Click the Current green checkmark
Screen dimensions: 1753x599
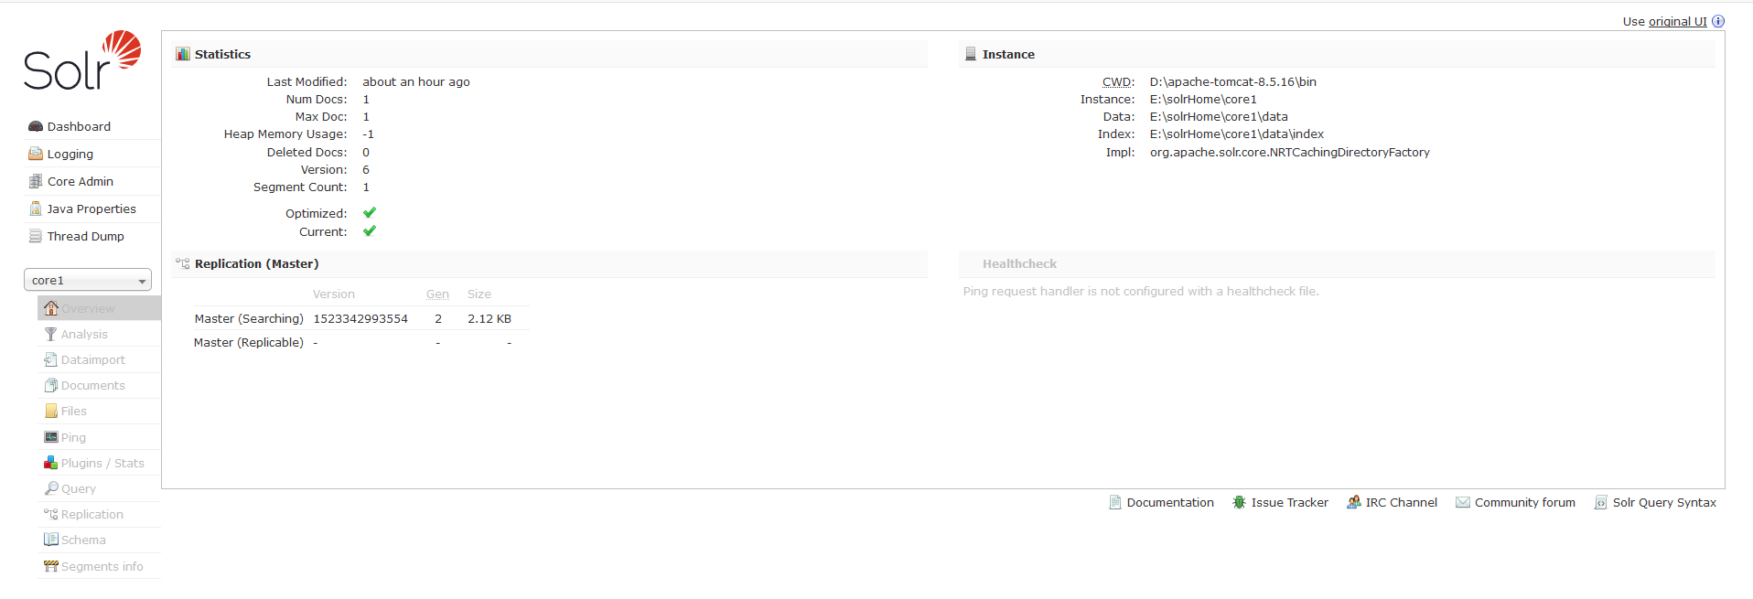(370, 230)
